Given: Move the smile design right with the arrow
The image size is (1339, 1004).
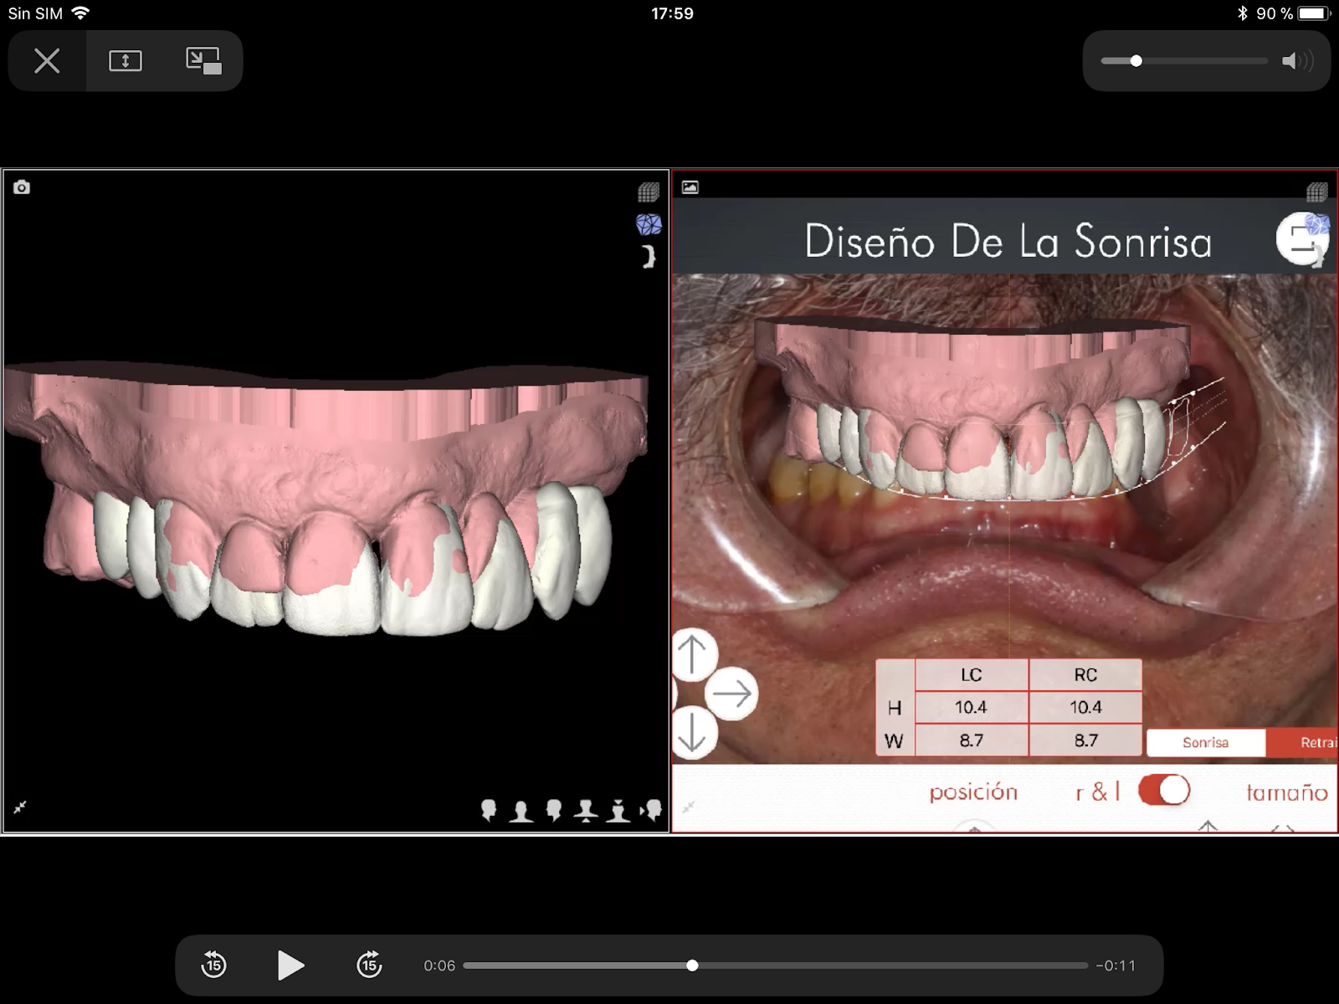Looking at the screenshot, I should (x=731, y=694).
